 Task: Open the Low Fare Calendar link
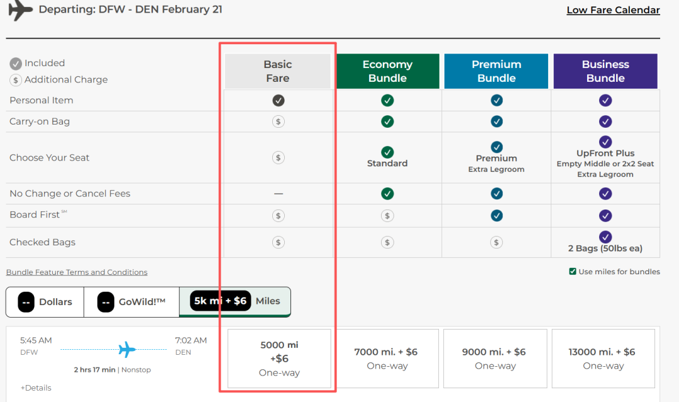click(x=613, y=10)
